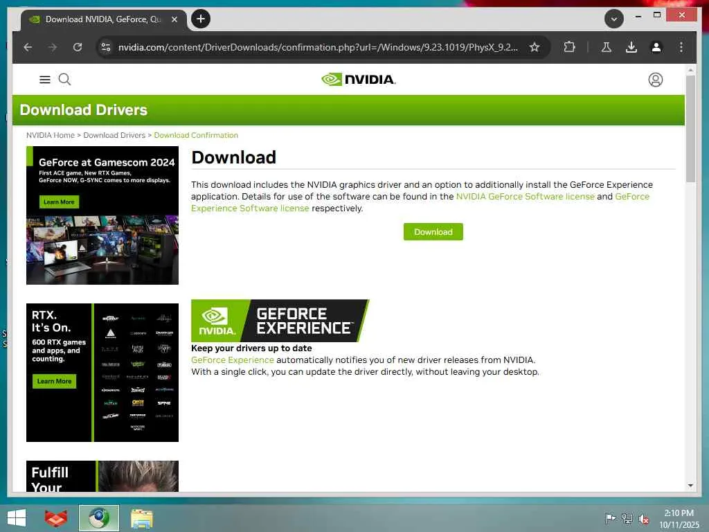Go to NVIDIA Home breadcrumb
Viewport: 709px width, 532px height.
[50, 135]
